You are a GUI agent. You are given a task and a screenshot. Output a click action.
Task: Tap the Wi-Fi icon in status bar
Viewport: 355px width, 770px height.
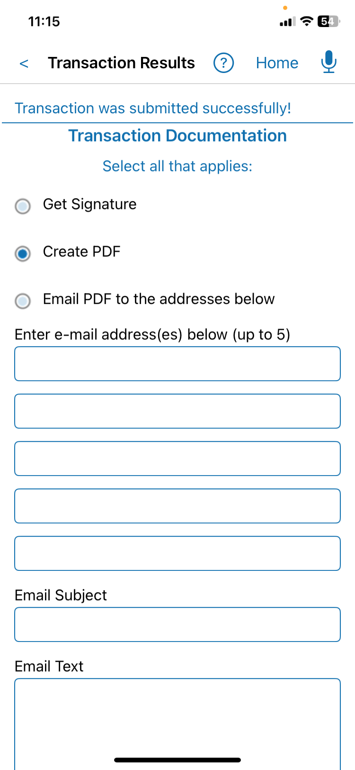point(307,21)
